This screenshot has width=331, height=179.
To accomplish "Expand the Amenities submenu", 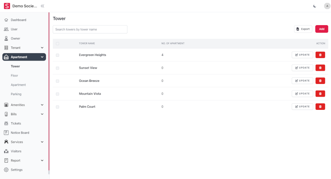I will click(42, 105).
